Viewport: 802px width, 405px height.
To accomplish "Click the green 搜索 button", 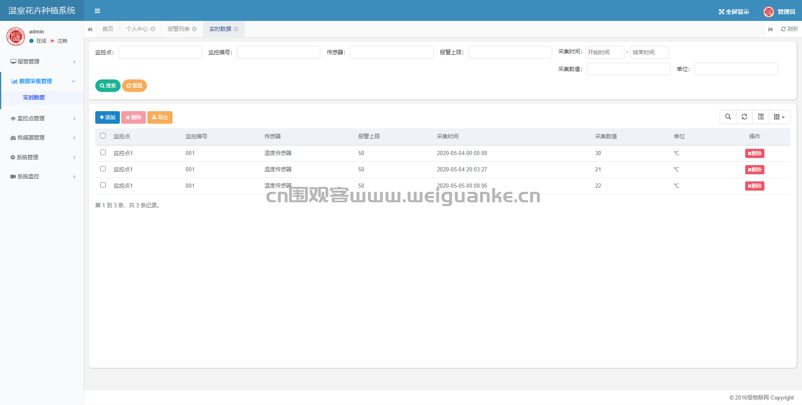I will [x=108, y=86].
